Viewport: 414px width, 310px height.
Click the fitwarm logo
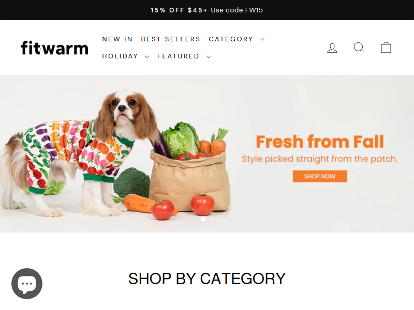click(x=54, y=48)
